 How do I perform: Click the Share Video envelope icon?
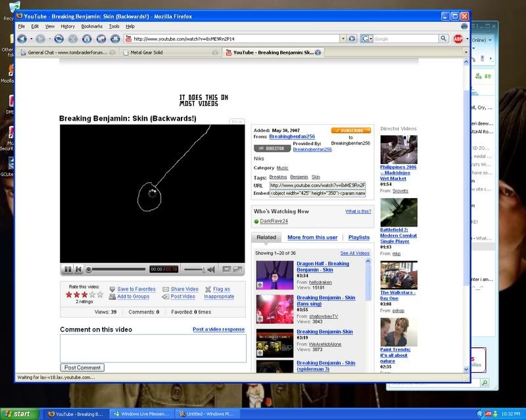tap(166, 289)
